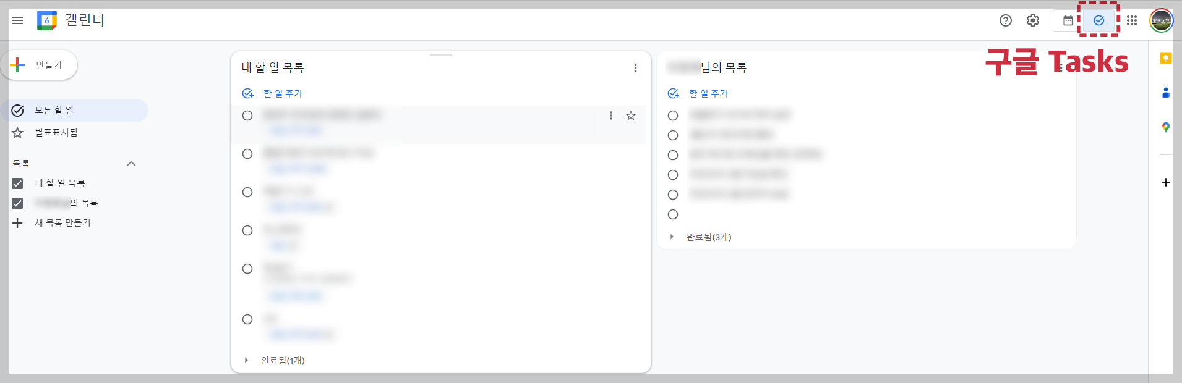Complete the first task in 님의 목록
The height and width of the screenshot is (383, 1182).
point(673,116)
